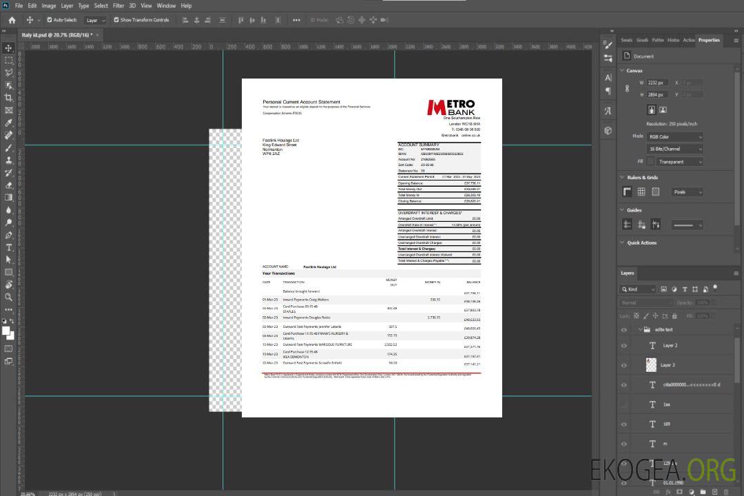This screenshot has width=744, height=496.
Task: Open the guide line style dropdown
Action: 687,225
